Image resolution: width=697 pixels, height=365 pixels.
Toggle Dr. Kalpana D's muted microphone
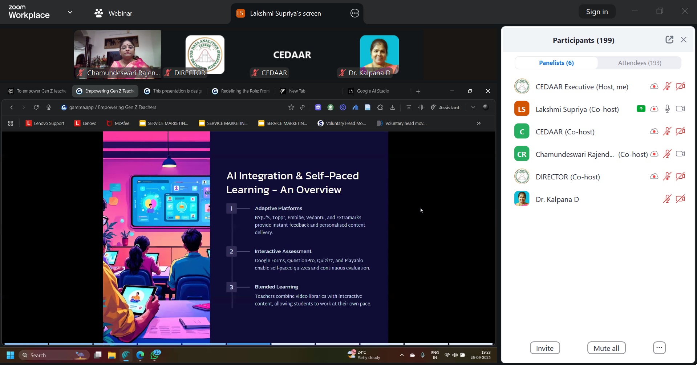pos(667,199)
